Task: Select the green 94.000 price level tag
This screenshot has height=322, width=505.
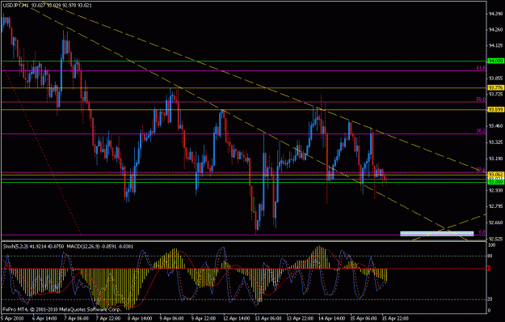Action: [x=495, y=61]
